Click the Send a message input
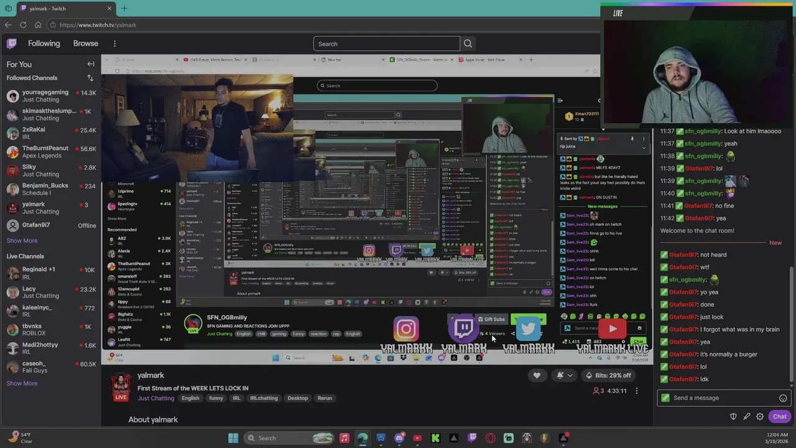Image resolution: width=796 pixels, height=448 pixels. coord(724,398)
